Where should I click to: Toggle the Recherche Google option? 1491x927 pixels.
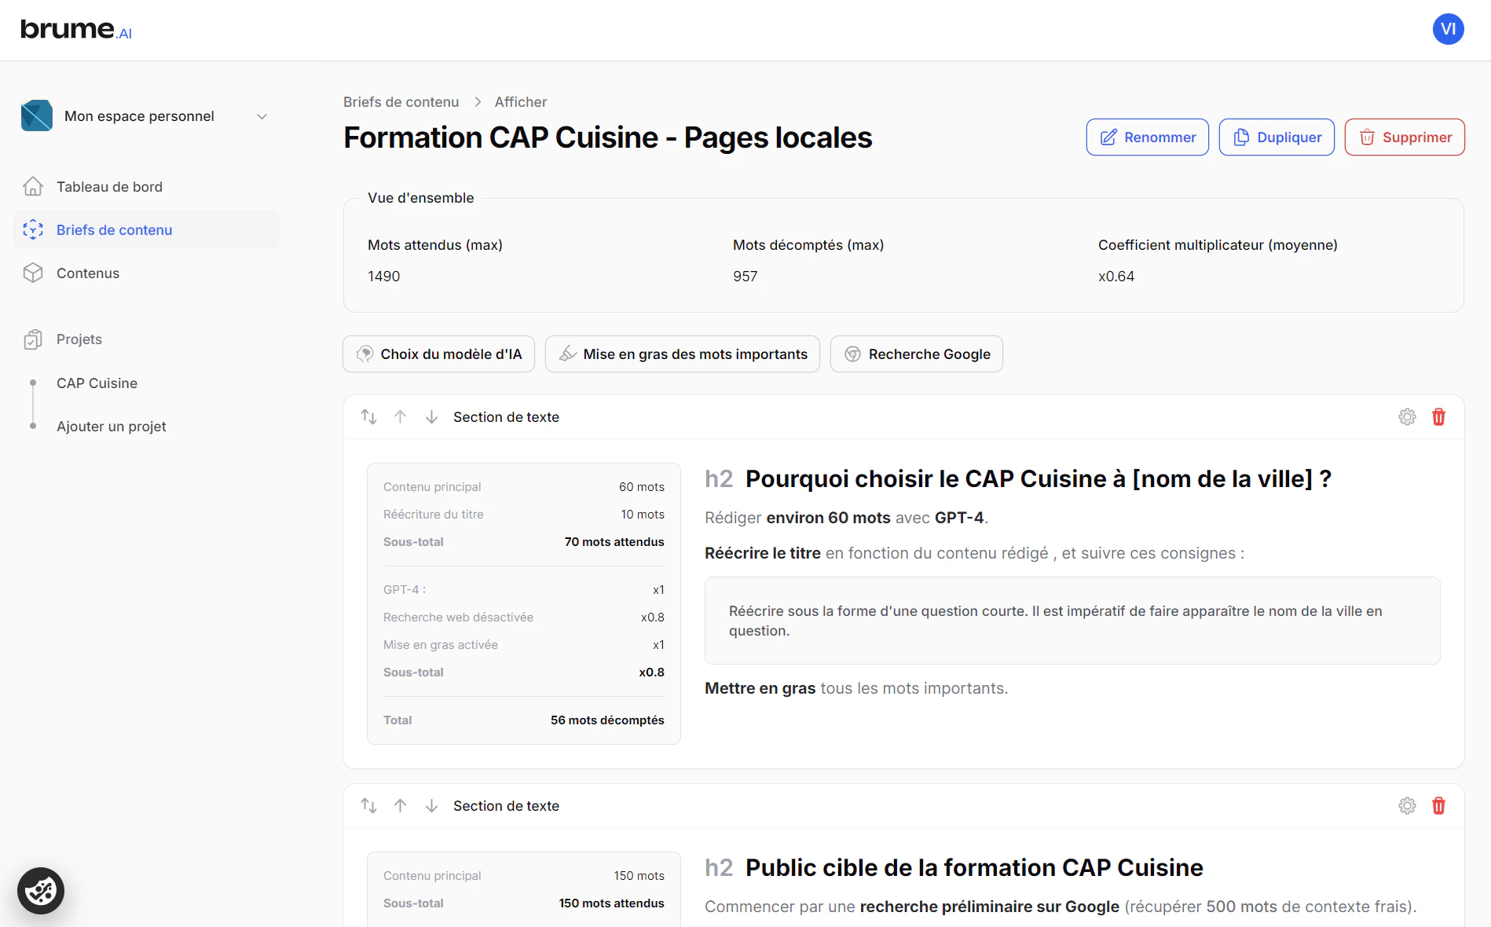916,354
